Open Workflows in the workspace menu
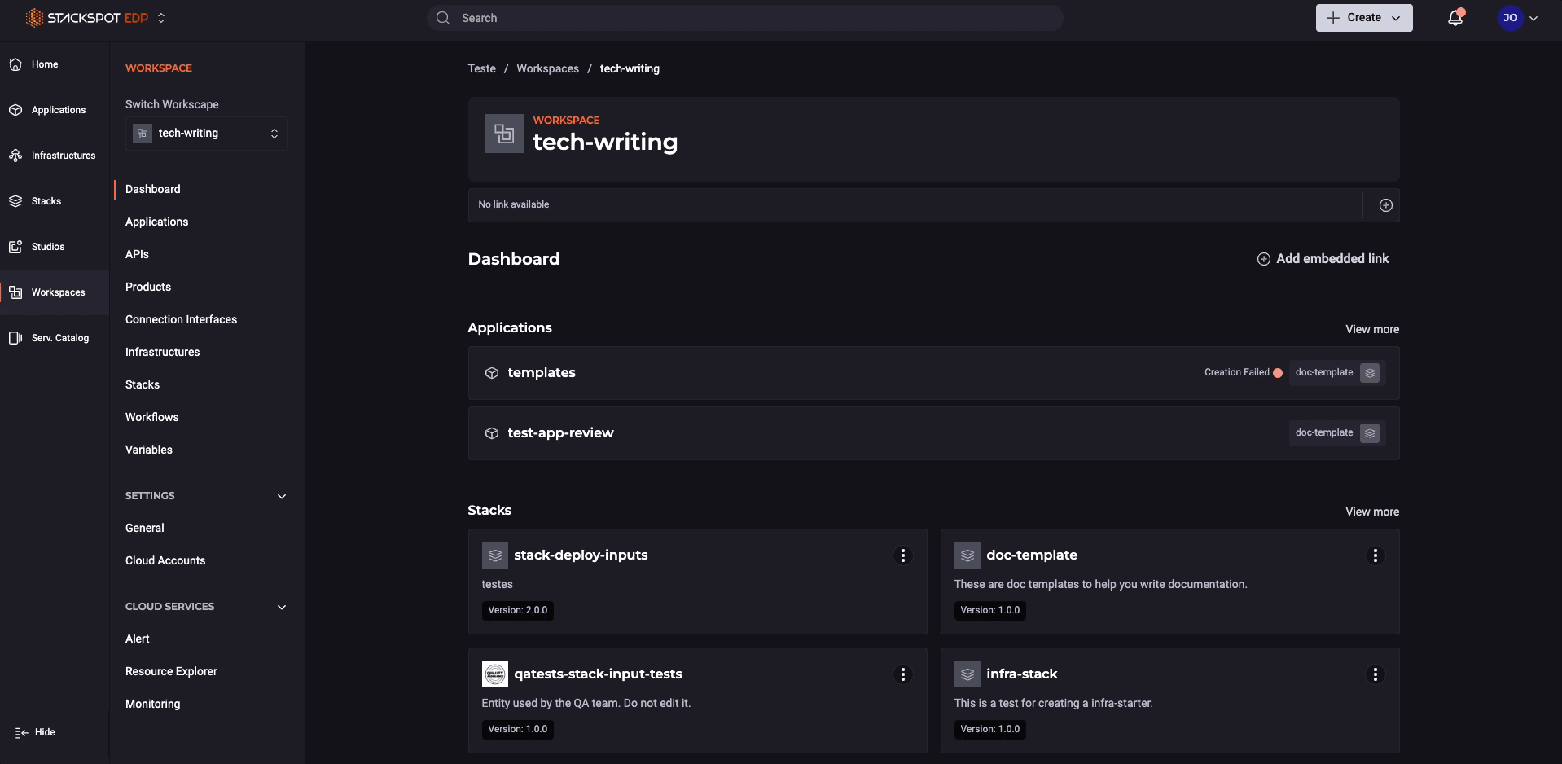 [151, 417]
